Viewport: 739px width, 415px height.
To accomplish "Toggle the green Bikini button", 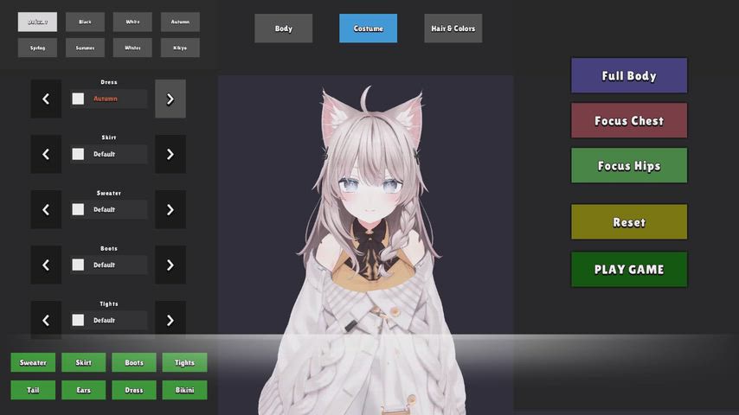I will pos(184,390).
